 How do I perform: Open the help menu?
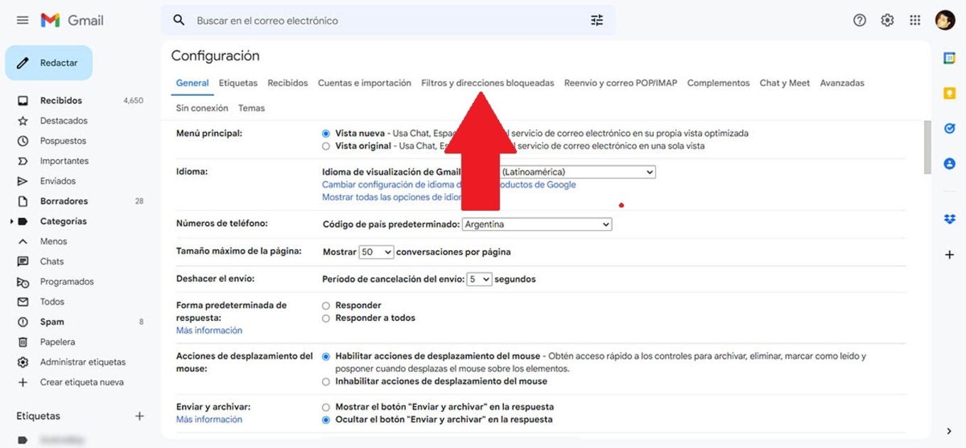[x=859, y=20]
